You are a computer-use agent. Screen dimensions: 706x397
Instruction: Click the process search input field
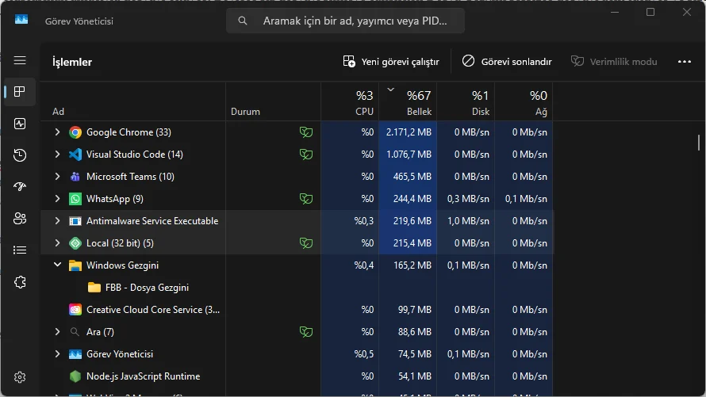[345, 21]
